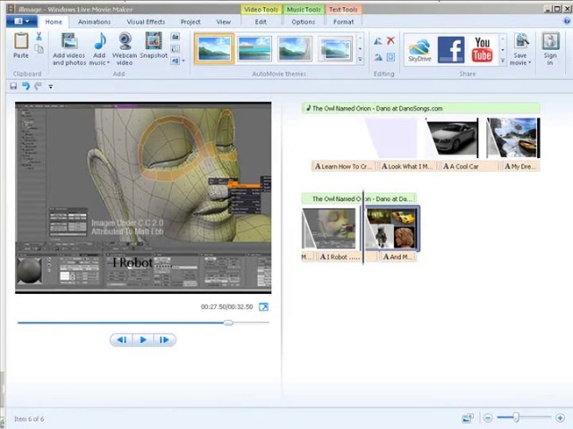Select the 'A Cool Car' caption strip

[x=462, y=166]
